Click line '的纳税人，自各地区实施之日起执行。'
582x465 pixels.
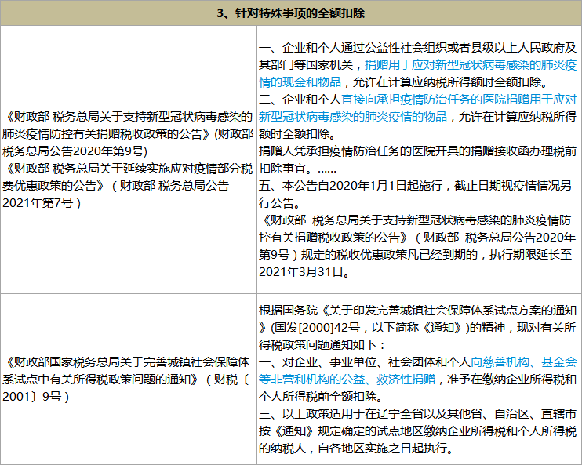pyautogui.click(x=356, y=449)
